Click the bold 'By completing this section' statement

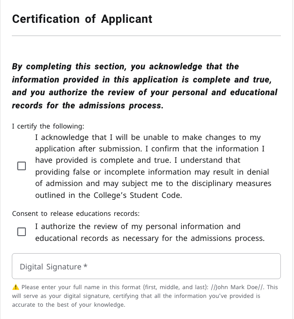(145, 86)
